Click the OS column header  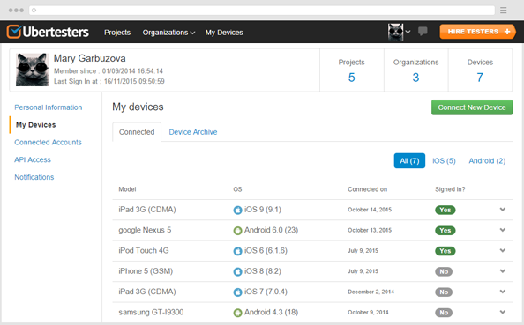(237, 189)
